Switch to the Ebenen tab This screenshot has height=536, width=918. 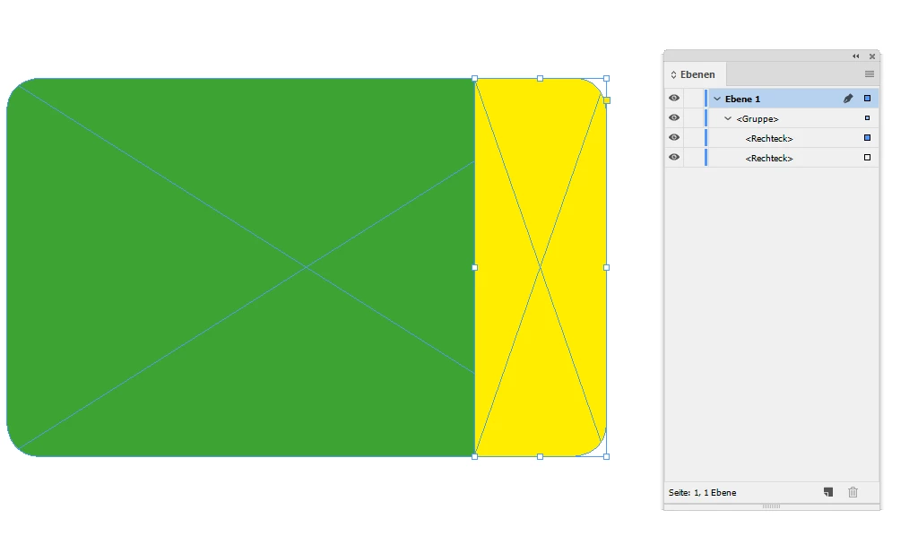click(x=696, y=74)
